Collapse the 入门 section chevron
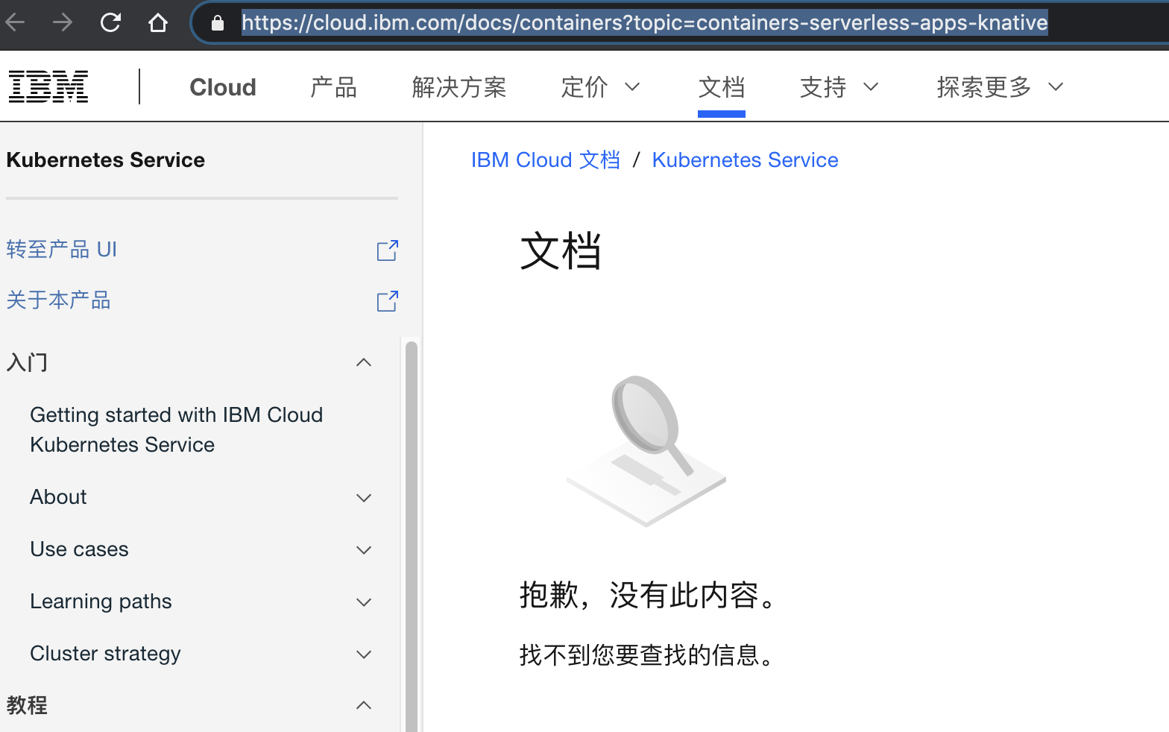The image size is (1169, 732). point(364,363)
